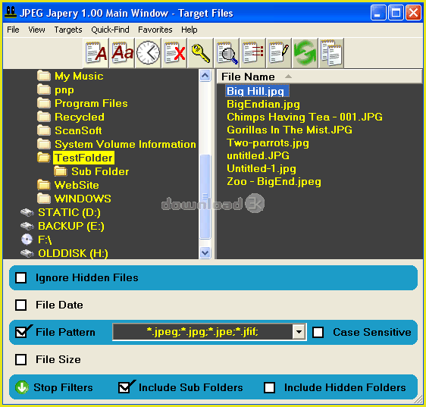Screen dimensions: 426x407
Task: Enable the Ignore Hidden Files checkbox
Action: coord(21,277)
